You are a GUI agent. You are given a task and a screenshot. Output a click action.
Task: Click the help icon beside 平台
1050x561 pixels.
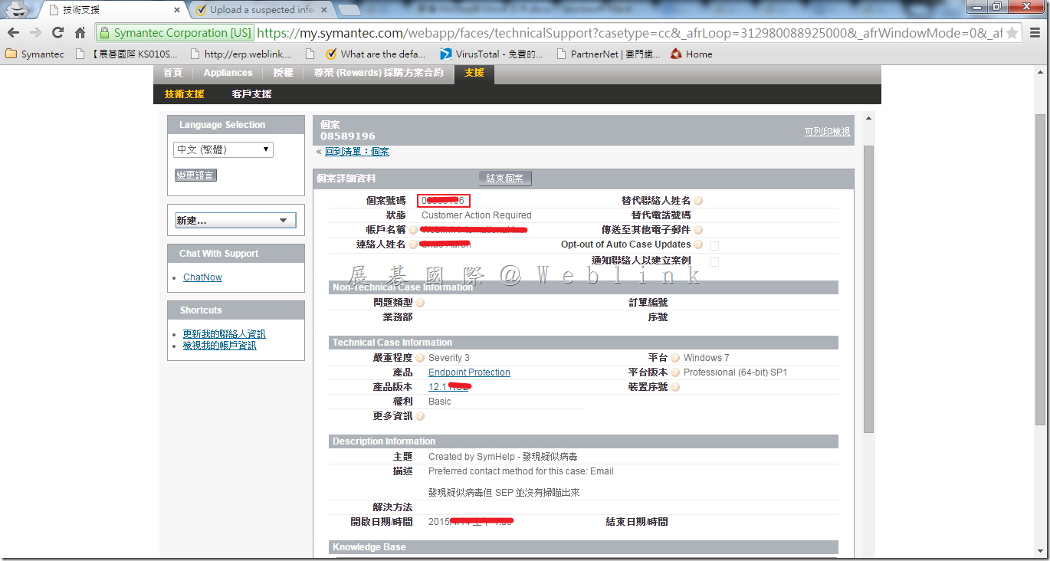pyautogui.click(x=675, y=358)
